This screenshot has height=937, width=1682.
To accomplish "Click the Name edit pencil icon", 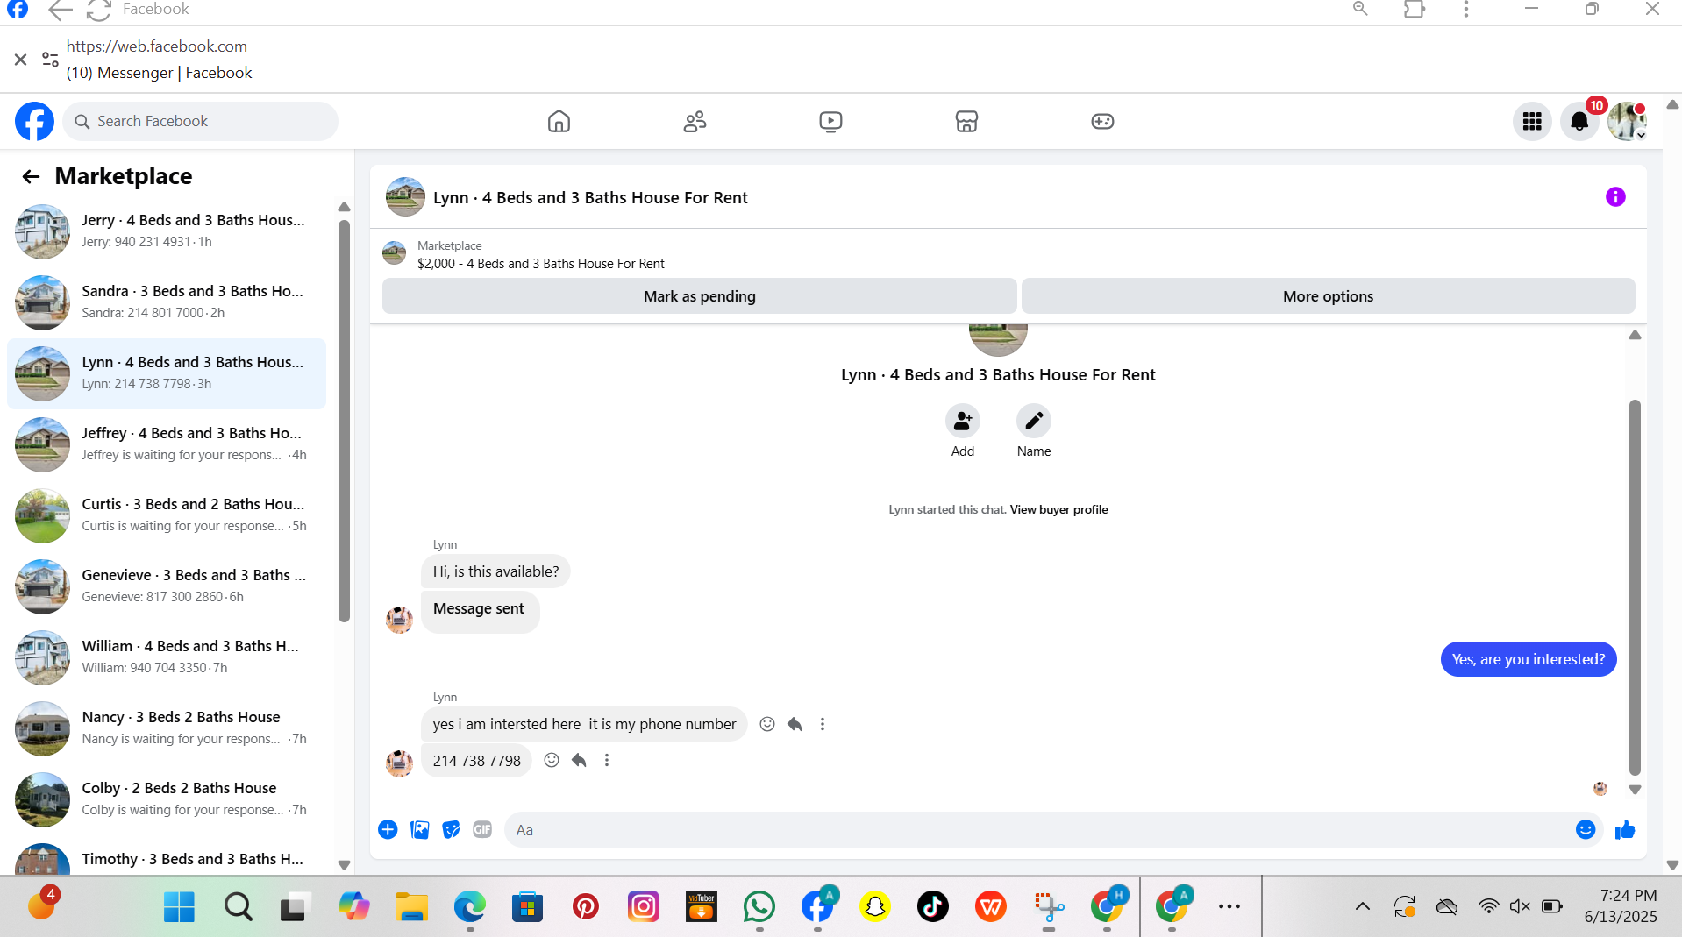I will point(1034,421).
